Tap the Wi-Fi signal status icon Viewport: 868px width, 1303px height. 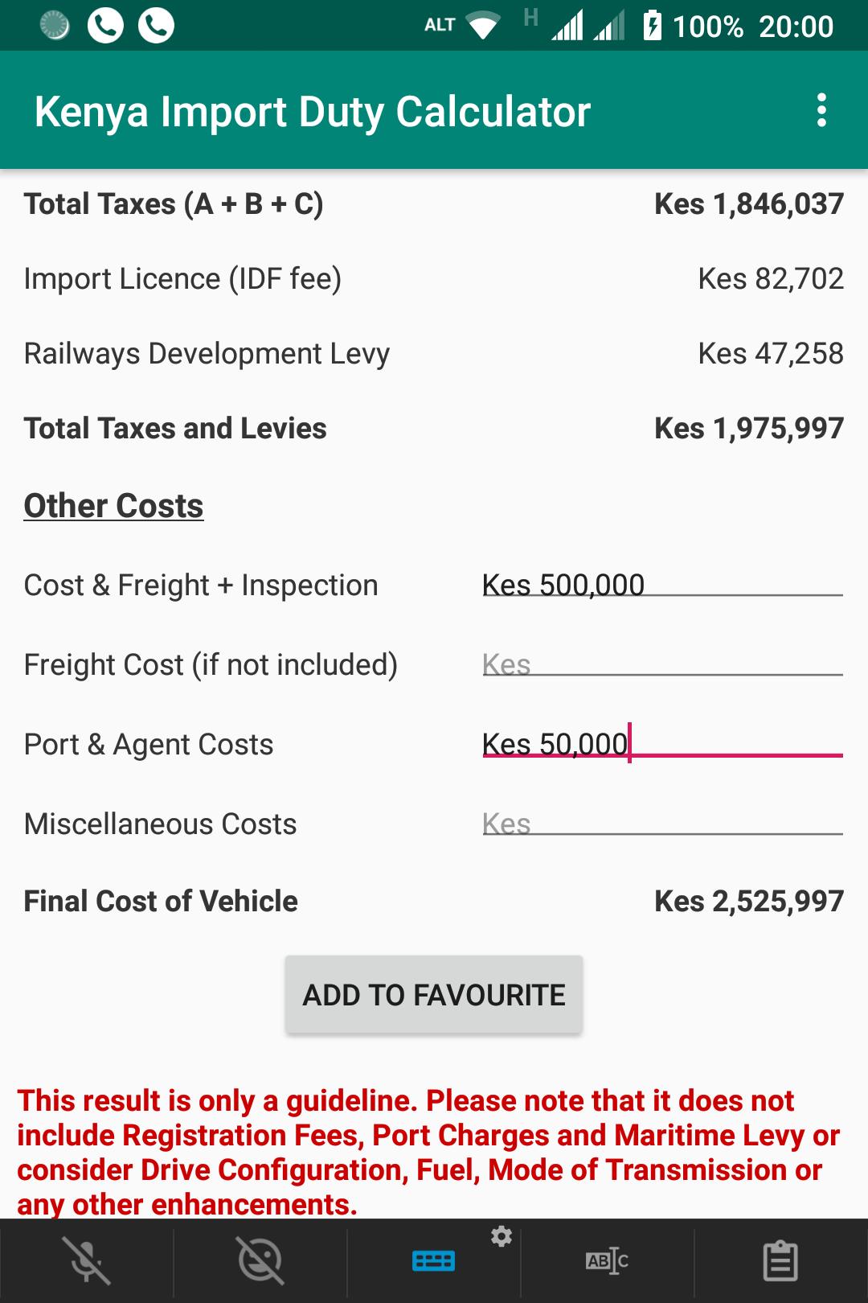tap(483, 26)
